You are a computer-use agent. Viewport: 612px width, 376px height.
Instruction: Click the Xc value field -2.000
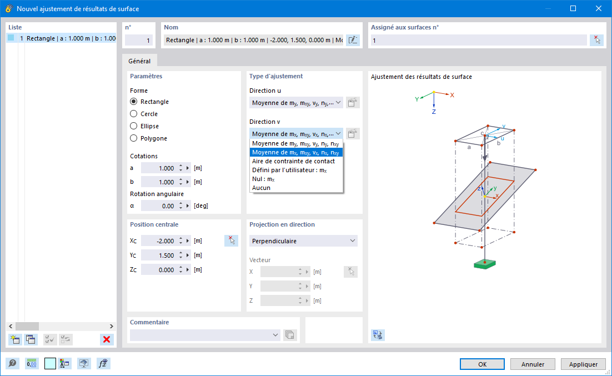point(159,241)
